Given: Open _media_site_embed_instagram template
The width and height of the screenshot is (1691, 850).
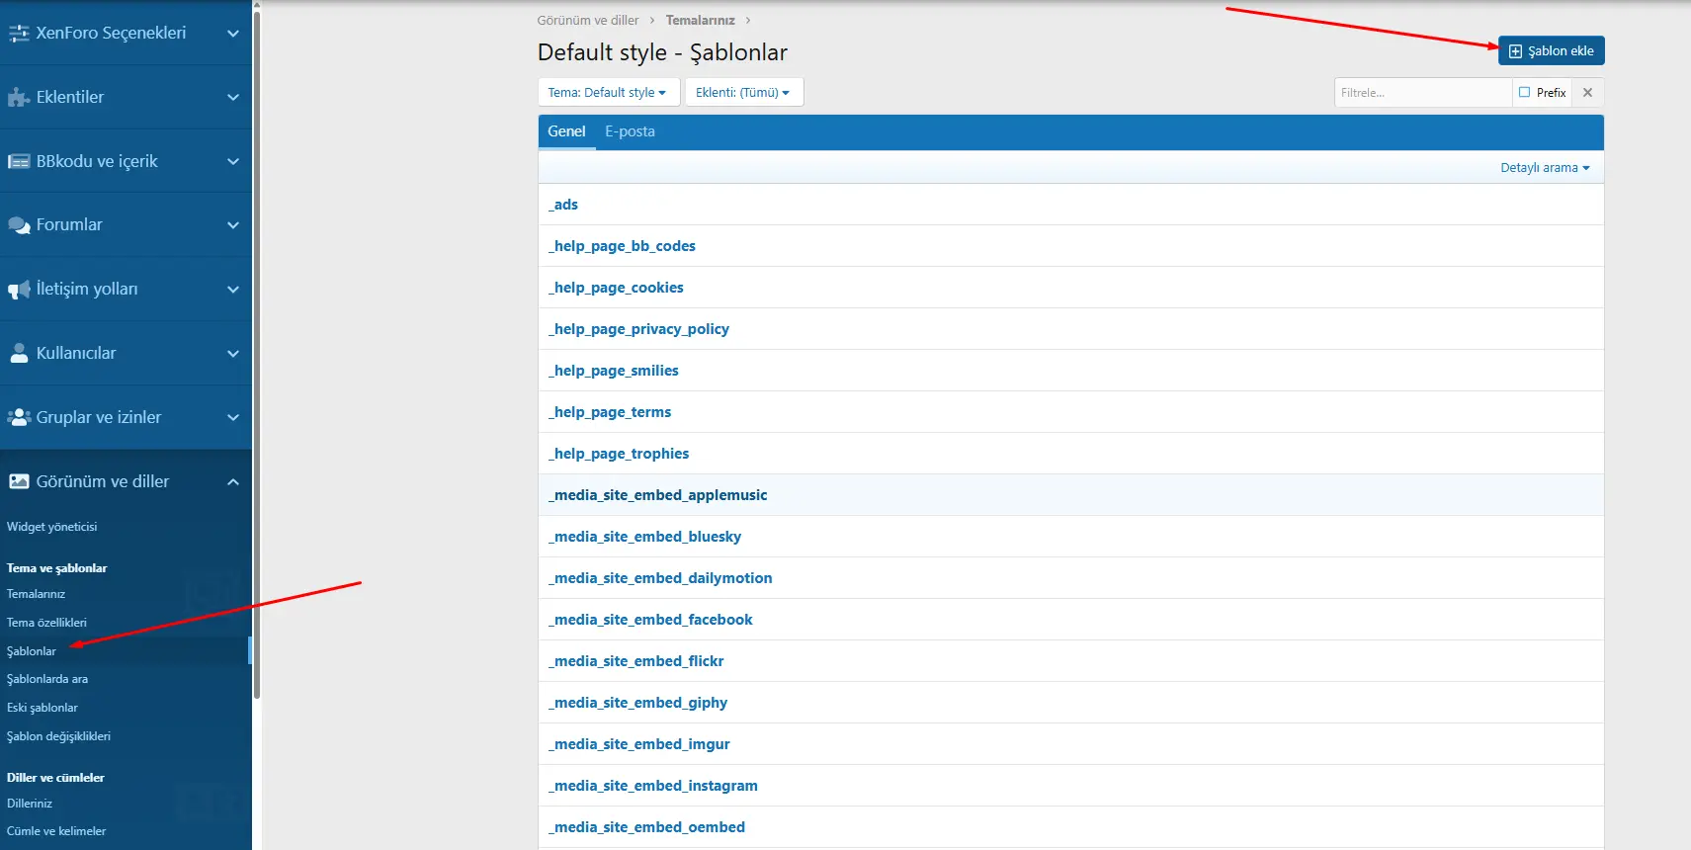Looking at the screenshot, I should point(653,786).
